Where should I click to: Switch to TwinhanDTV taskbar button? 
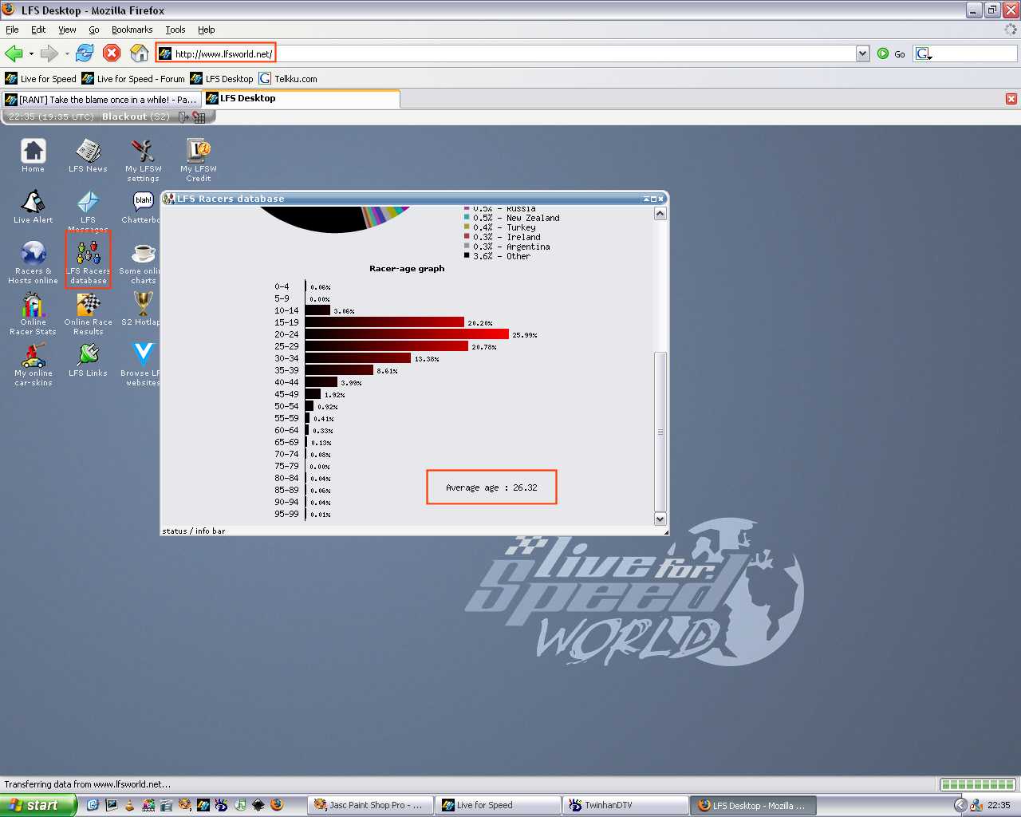[x=625, y=805]
